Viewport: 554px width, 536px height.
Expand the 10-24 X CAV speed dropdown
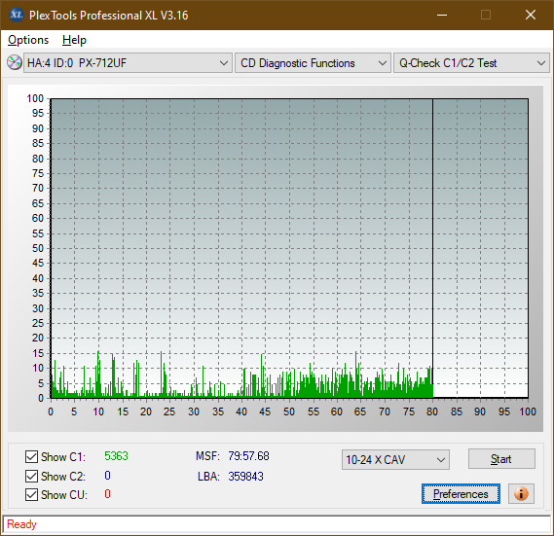tap(395, 460)
